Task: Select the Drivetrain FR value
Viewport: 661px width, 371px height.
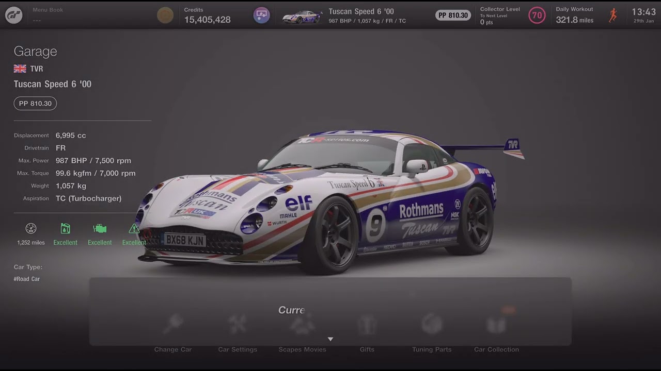Action: 60,148
